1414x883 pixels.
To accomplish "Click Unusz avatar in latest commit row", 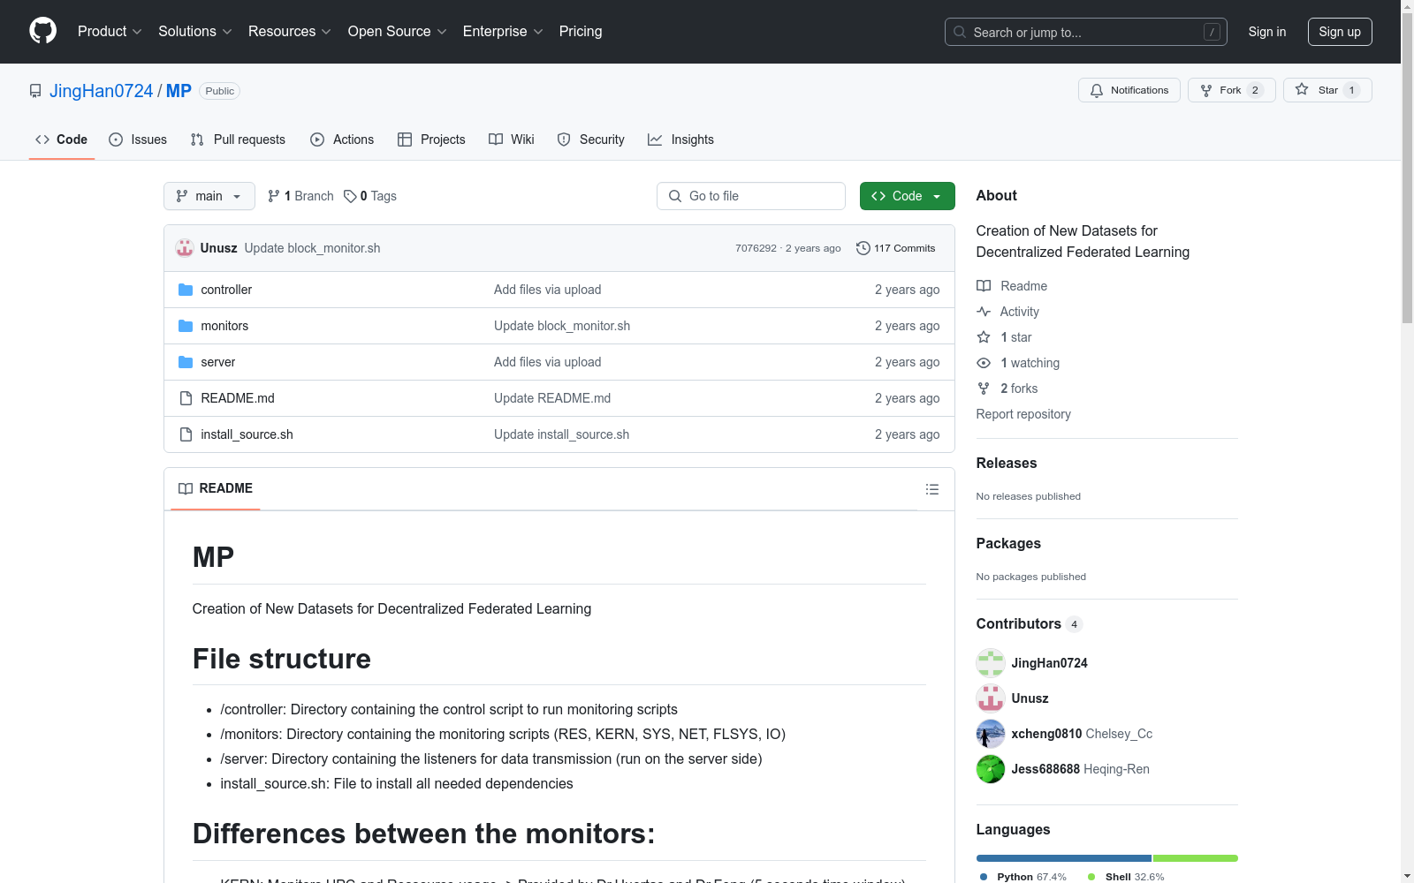I will [185, 248].
